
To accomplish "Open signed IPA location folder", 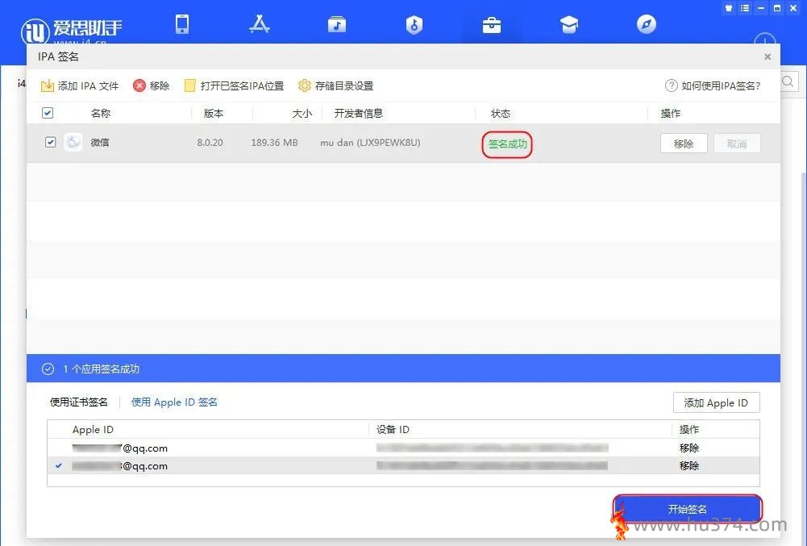I will coord(234,85).
